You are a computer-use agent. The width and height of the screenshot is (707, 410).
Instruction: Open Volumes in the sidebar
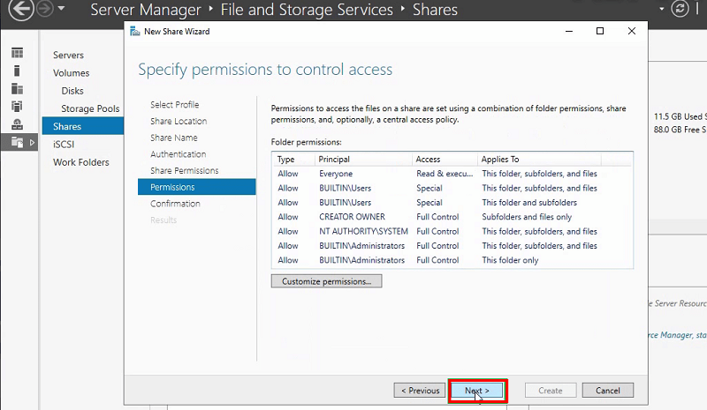[x=71, y=73]
